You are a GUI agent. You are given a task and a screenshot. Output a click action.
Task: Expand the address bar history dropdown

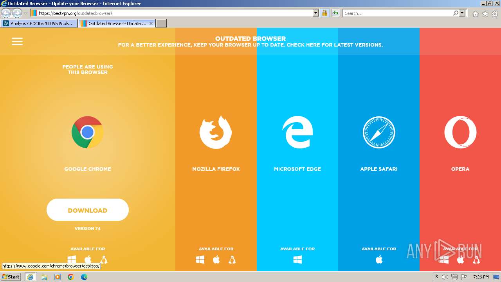pos(316,13)
